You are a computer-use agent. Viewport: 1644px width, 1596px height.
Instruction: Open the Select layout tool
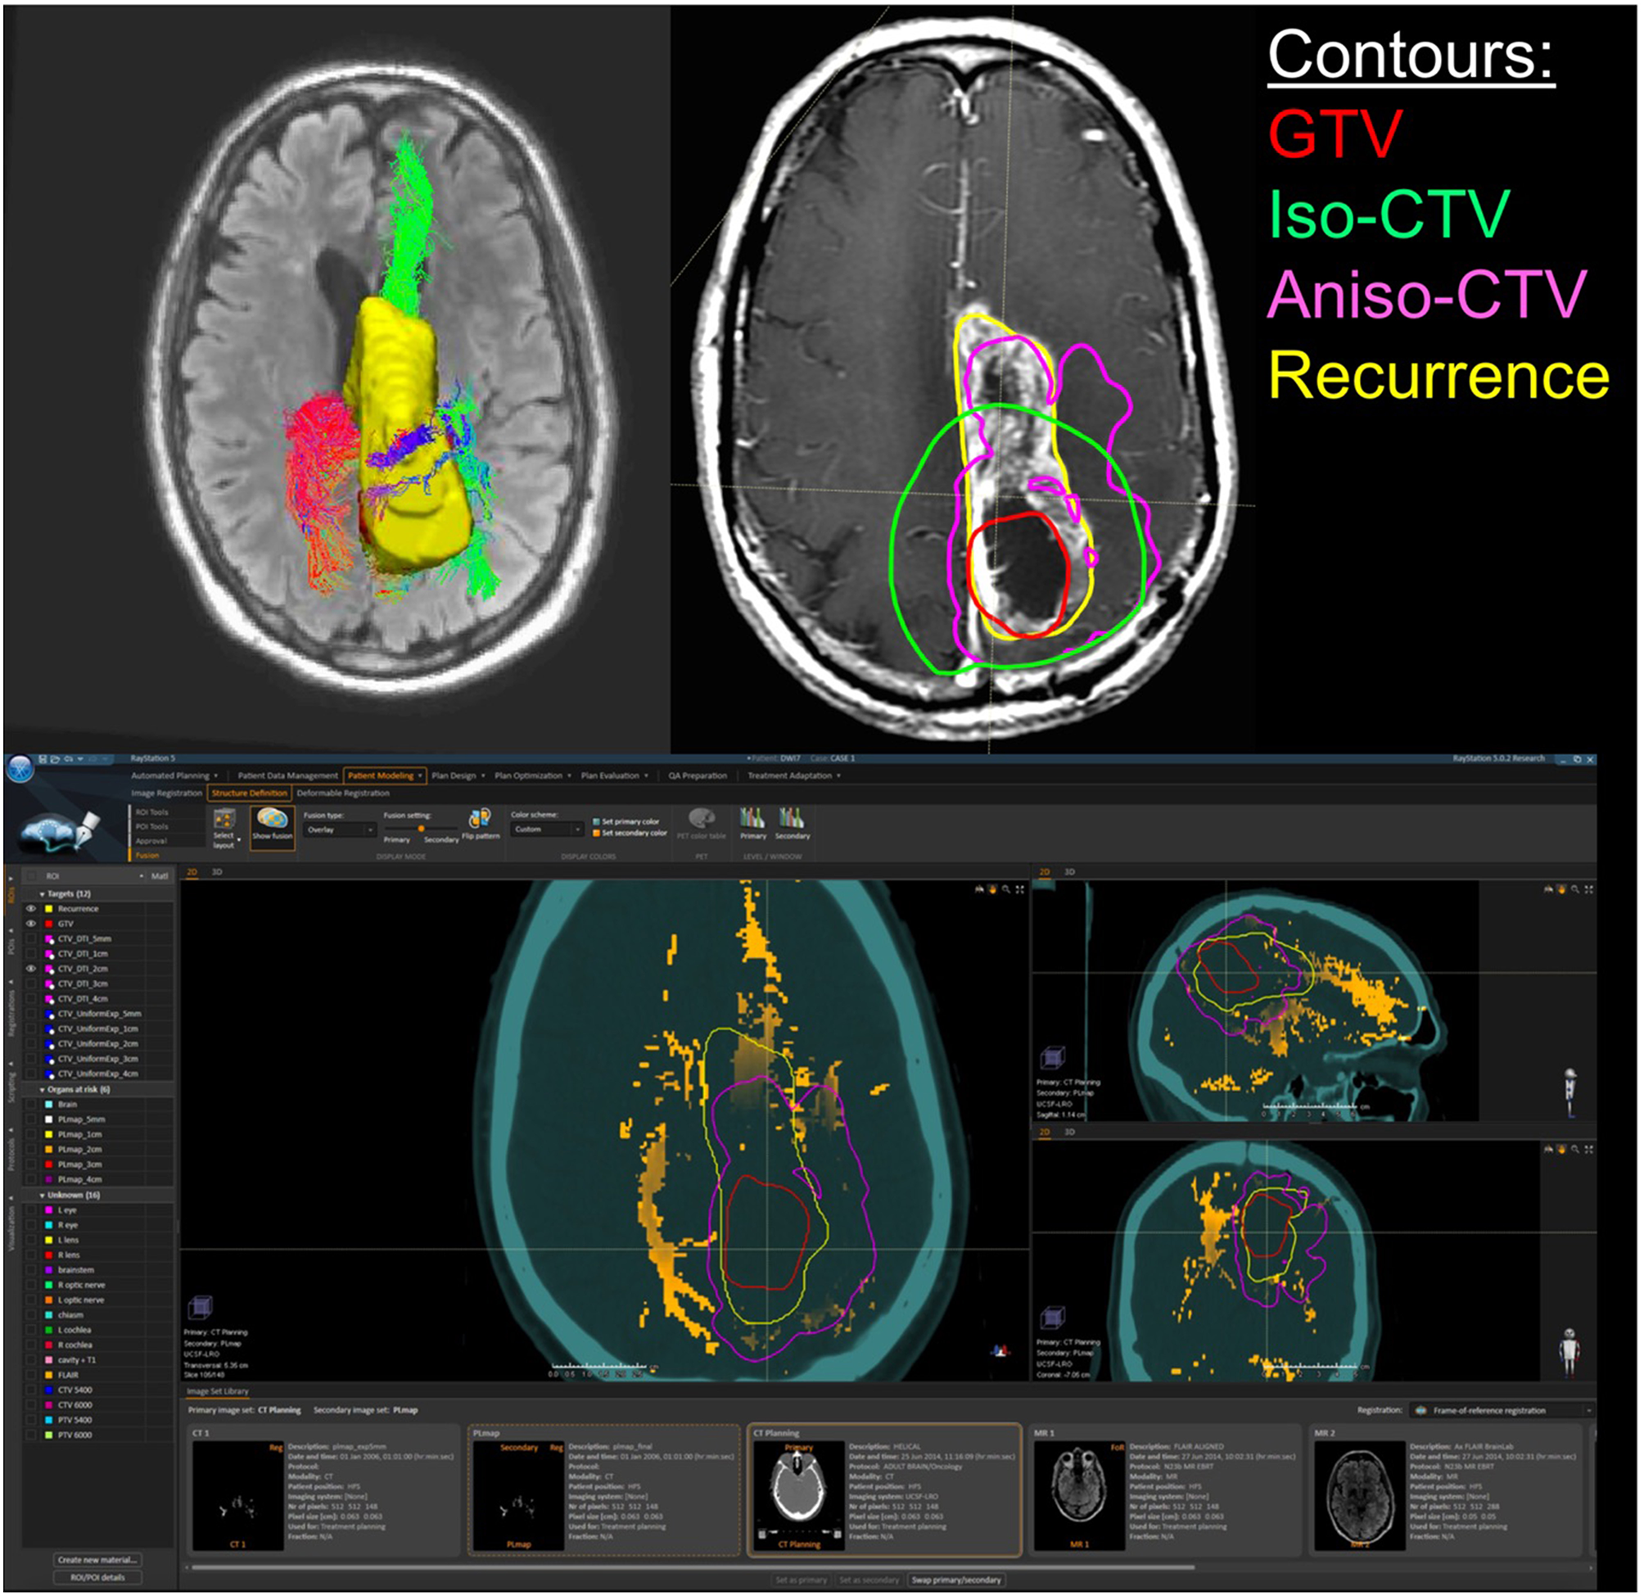224,821
